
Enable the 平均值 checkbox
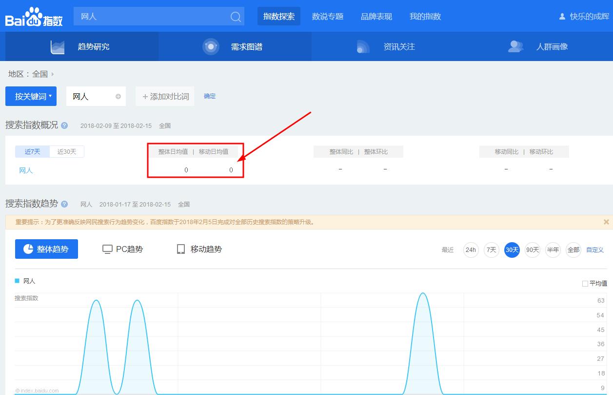tap(584, 283)
